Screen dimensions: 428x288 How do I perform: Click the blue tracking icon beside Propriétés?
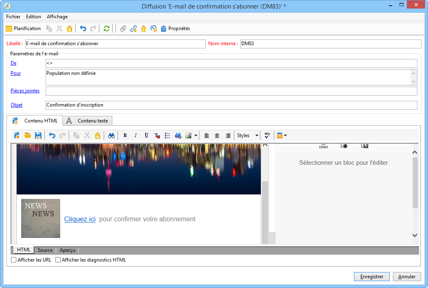(154, 28)
